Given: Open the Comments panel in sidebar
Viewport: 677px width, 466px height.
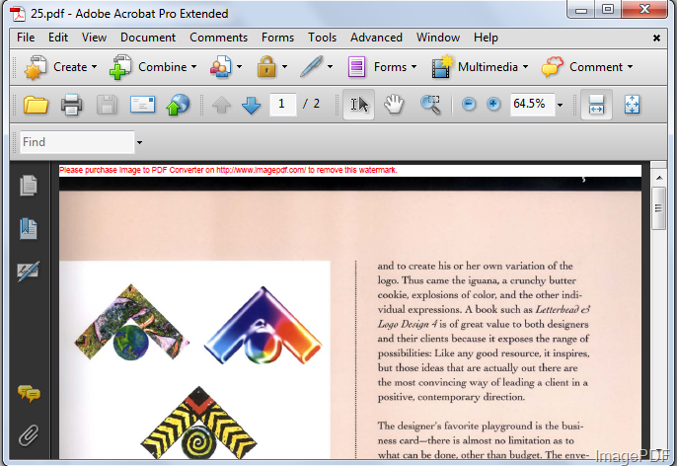Looking at the screenshot, I should tap(29, 394).
